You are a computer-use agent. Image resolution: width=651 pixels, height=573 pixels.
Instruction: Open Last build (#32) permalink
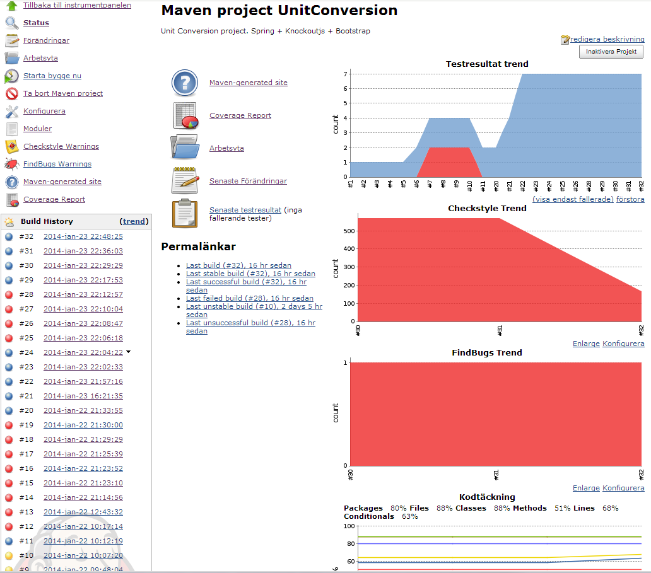click(x=238, y=265)
